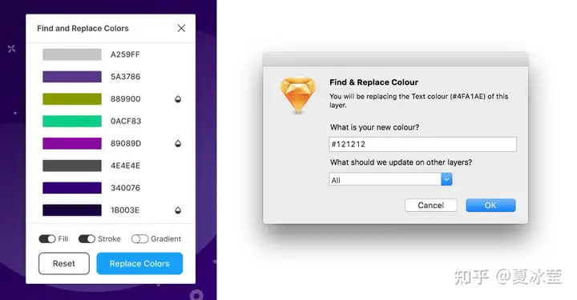This screenshot has height=300, width=577.
Task: Click the new colour field containing #121212
Action: pyautogui.click(x=422, y=144)
